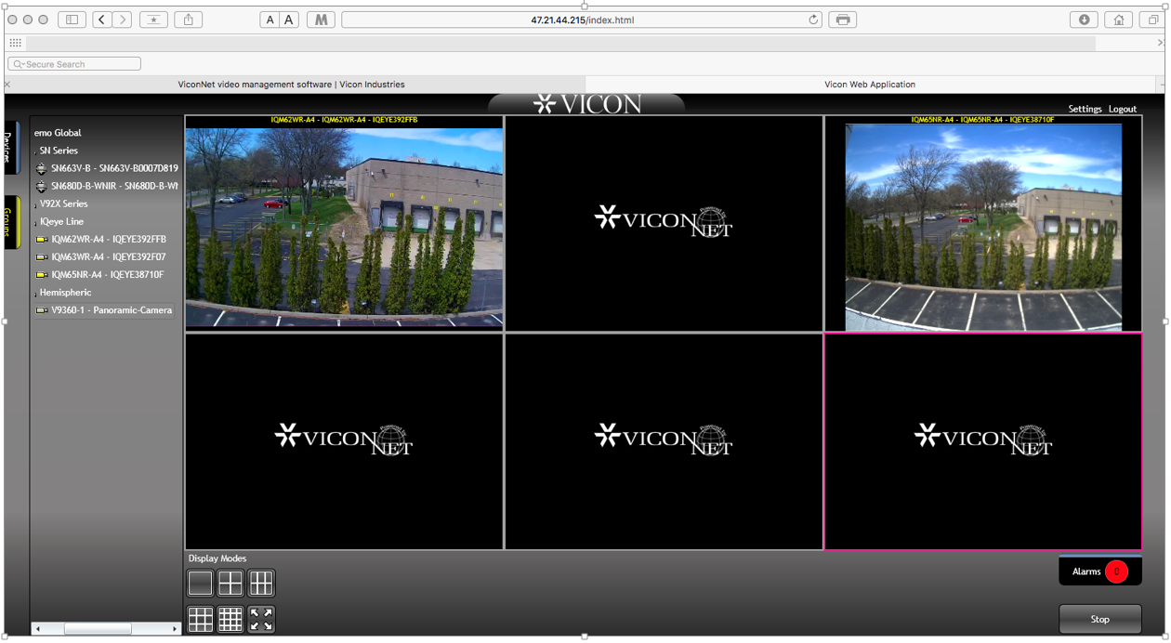Select single-view display mode

click(x=200, y=584)
